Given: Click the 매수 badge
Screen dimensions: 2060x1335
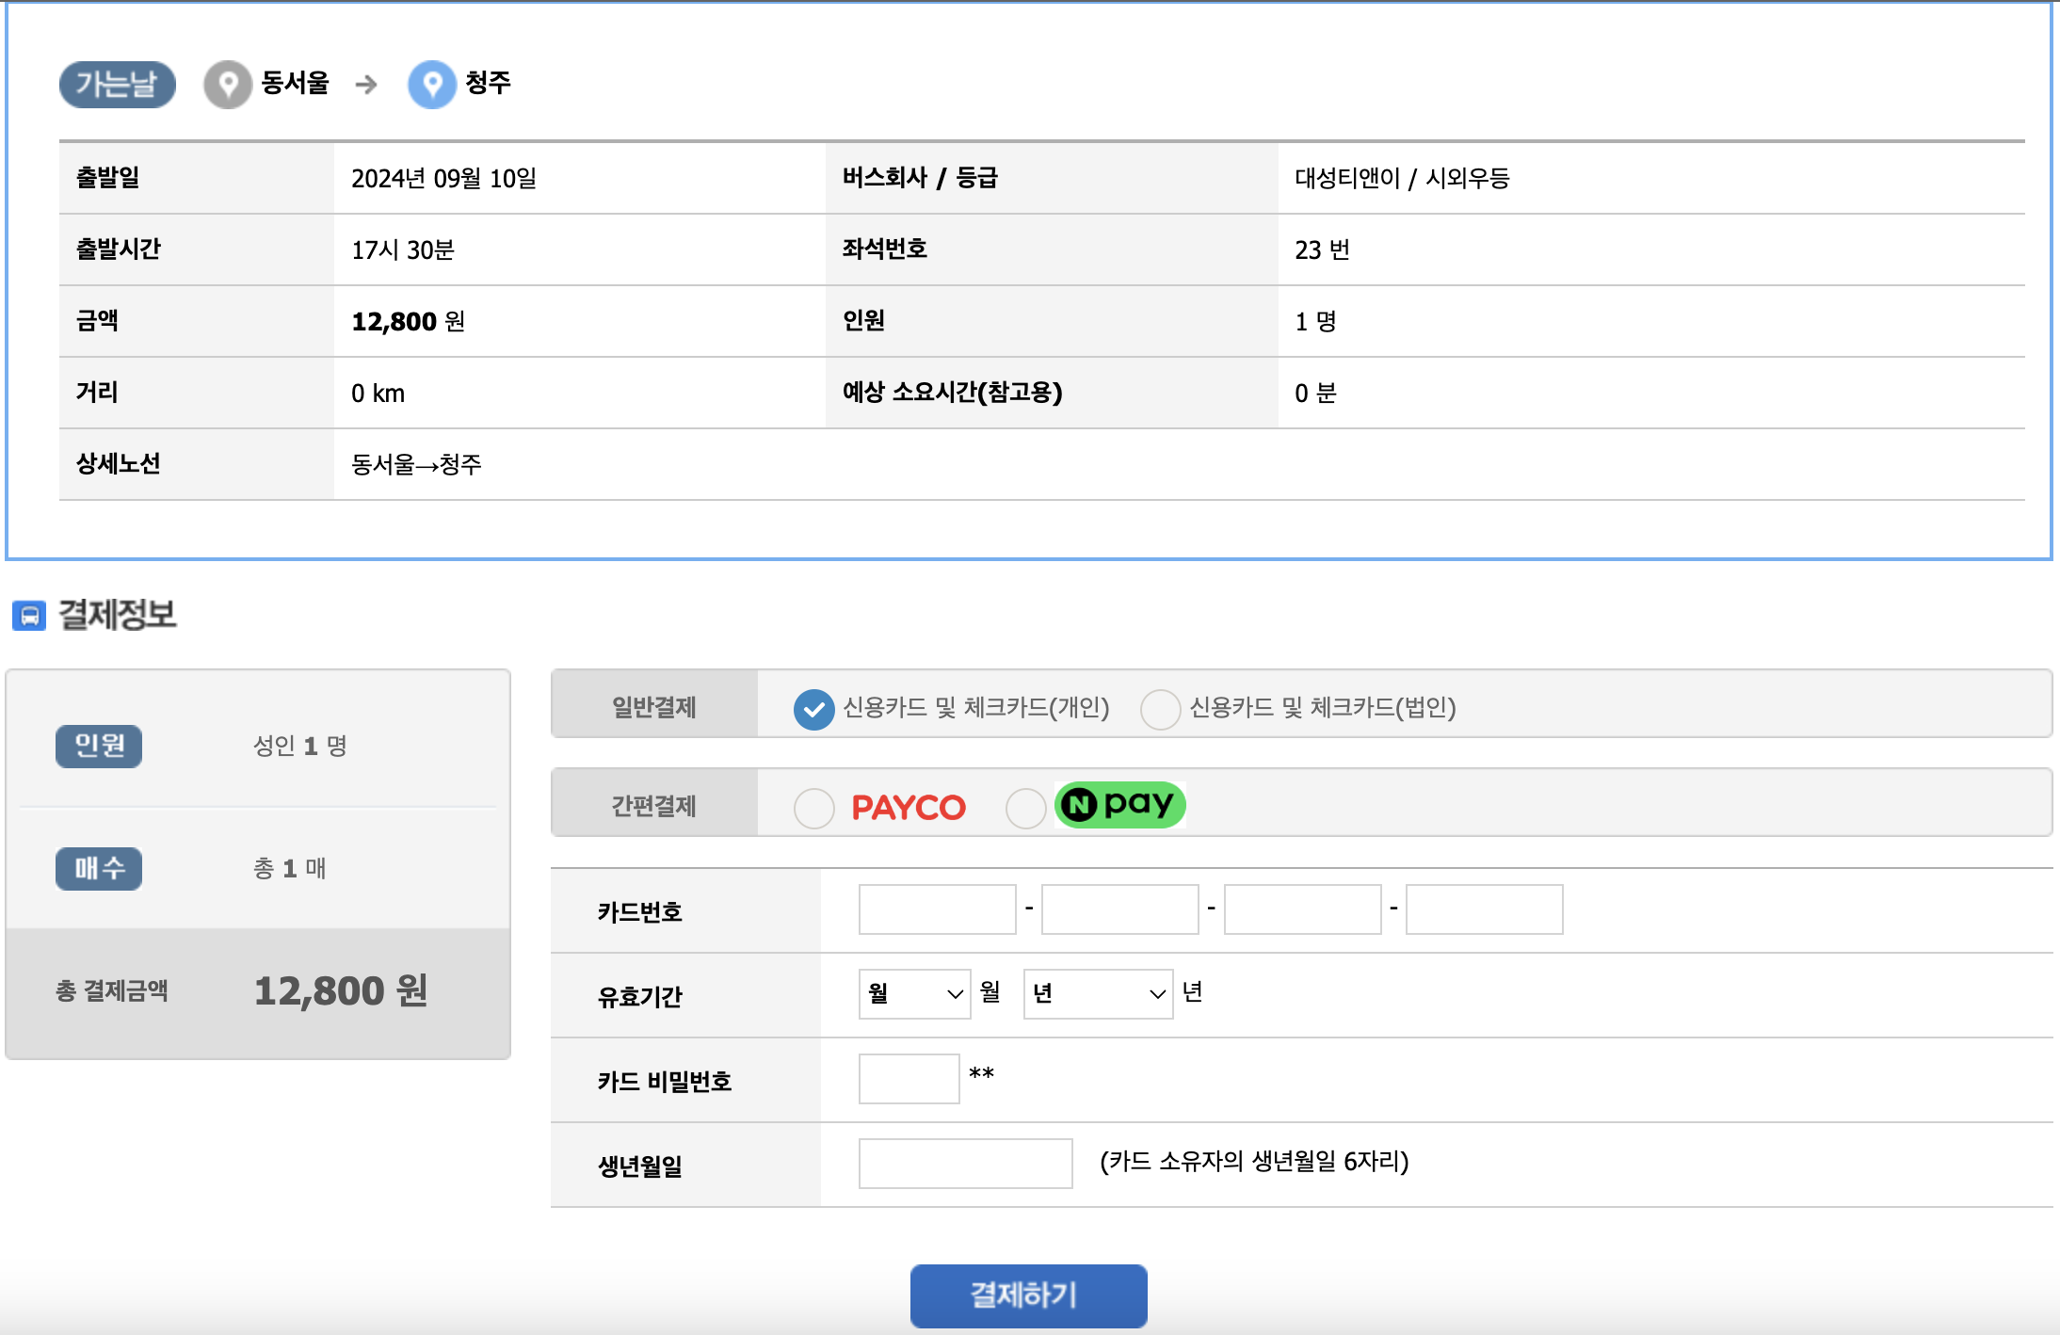Looking at the screenshot, I should point(99,868).
